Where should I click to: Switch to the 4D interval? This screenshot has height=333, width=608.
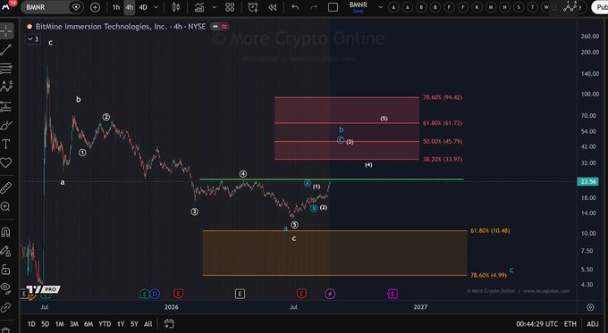tap(143, 7)
